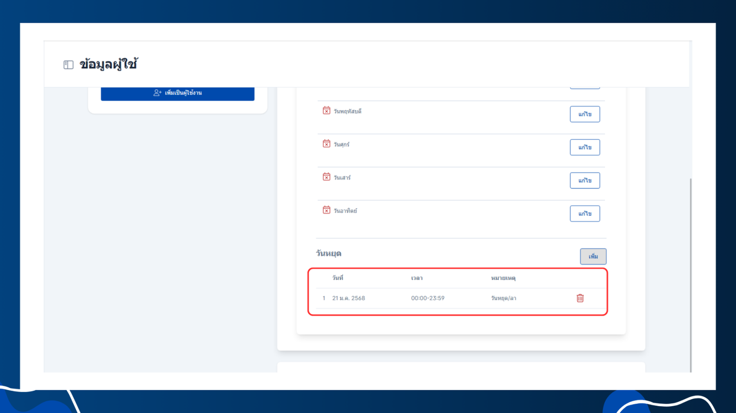This screenshot has height=413, width=736.
Task: Select the วันหยุด/ลา remark cell
Action: 504,298
